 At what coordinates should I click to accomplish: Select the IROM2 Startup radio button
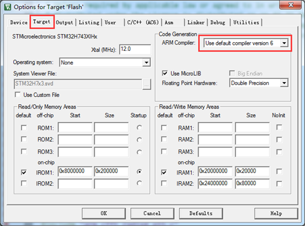tap(139, 183)
